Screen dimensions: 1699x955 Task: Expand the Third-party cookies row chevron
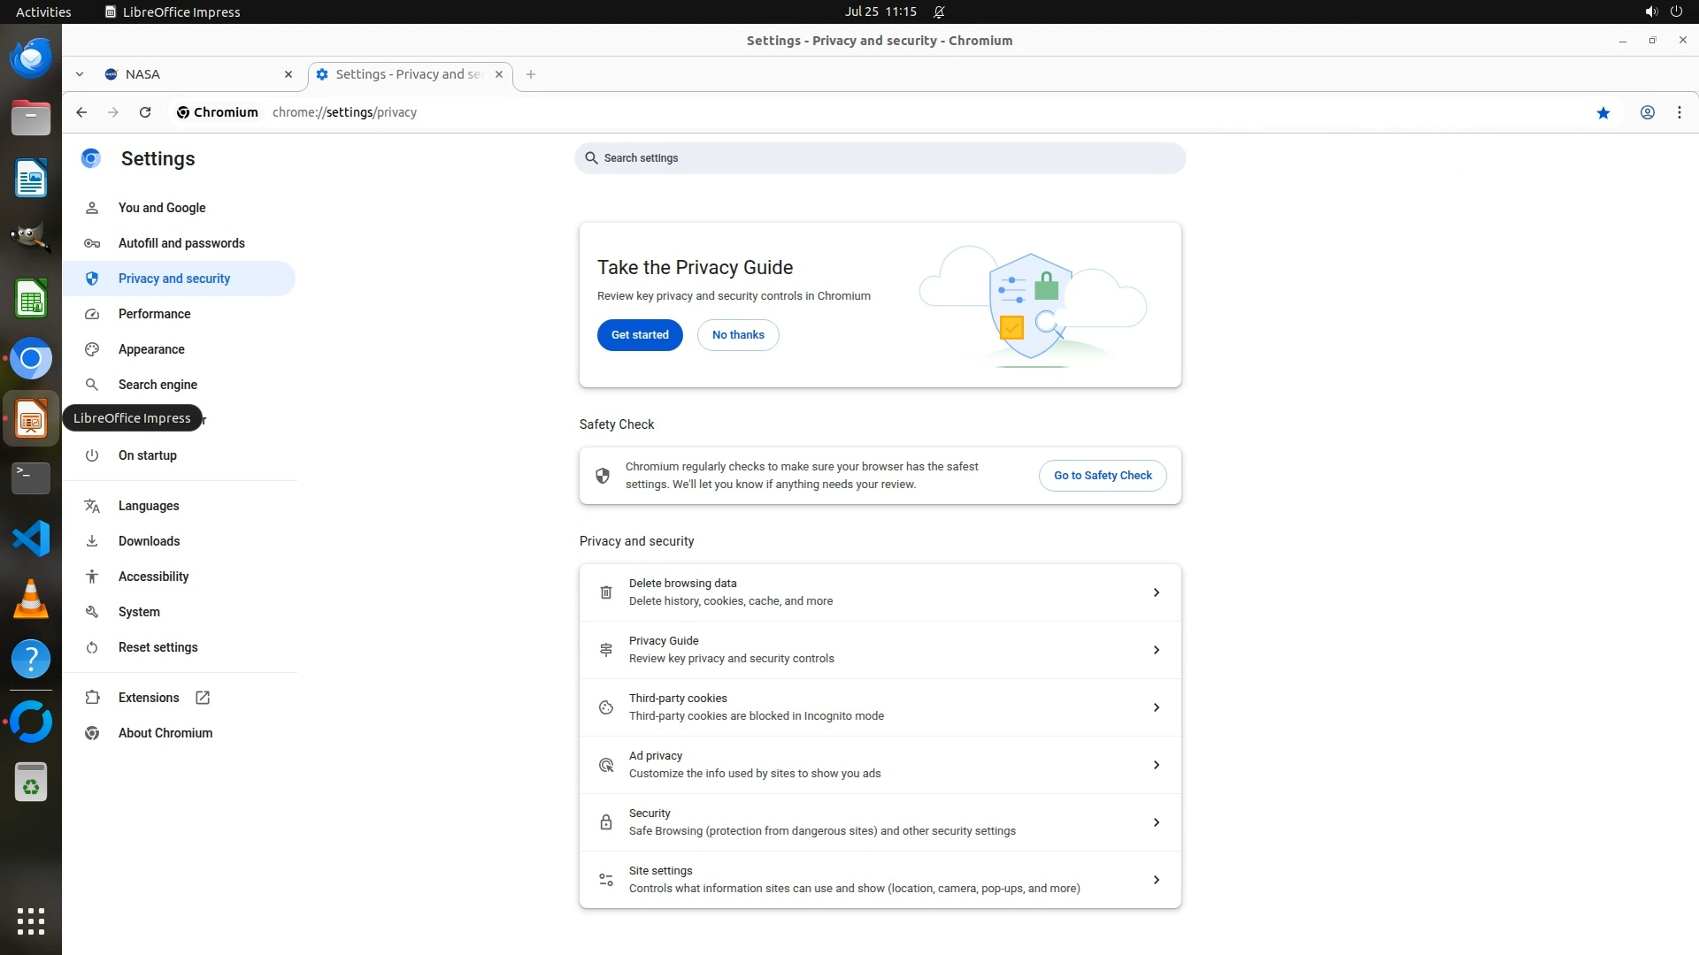[x=1156, y=707]
